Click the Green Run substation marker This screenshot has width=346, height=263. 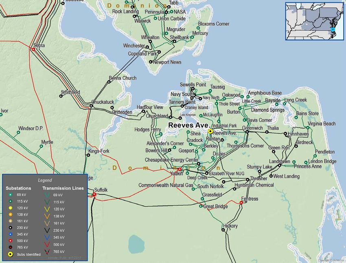pos(274,152)
